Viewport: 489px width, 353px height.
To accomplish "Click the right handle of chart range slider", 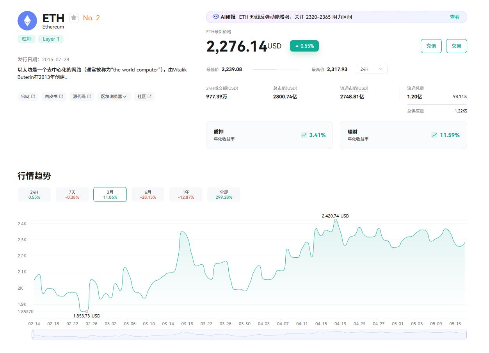I will click(466, 334).
